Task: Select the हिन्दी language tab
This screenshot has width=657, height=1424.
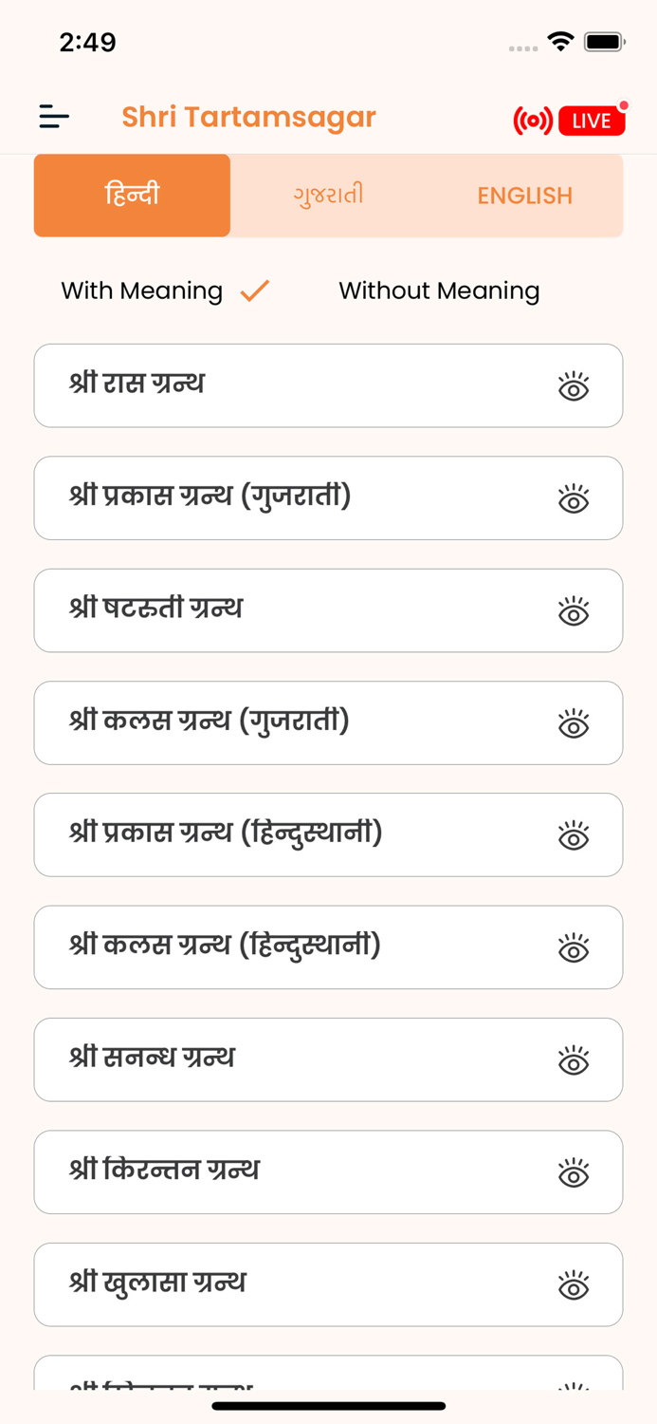Action: coord(132,195)
